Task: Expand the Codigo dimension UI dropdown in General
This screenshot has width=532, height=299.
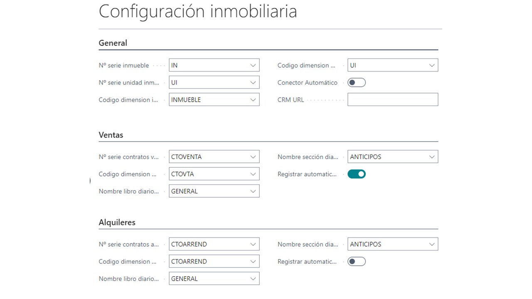Action: point(431,66)
